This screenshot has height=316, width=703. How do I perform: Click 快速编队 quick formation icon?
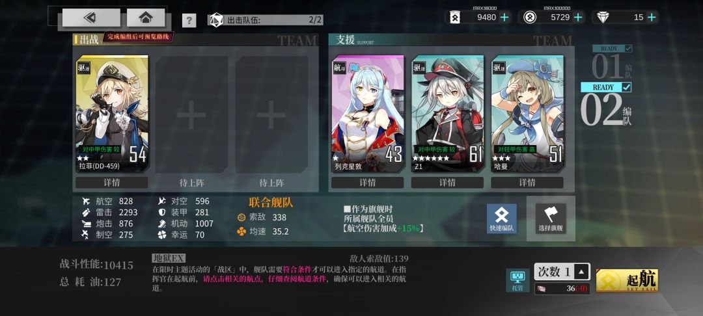click(x=502, y=218)
